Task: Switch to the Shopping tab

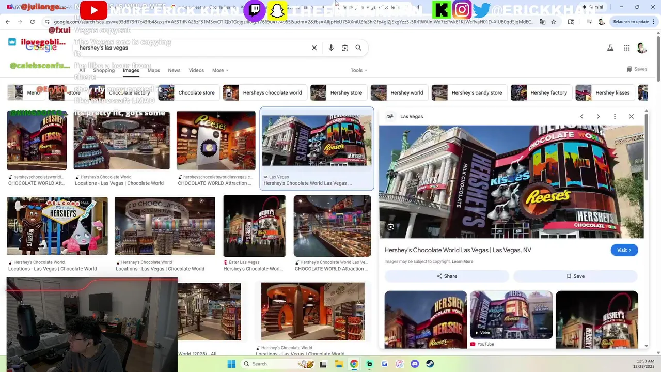Action: [x=104, y=70]
